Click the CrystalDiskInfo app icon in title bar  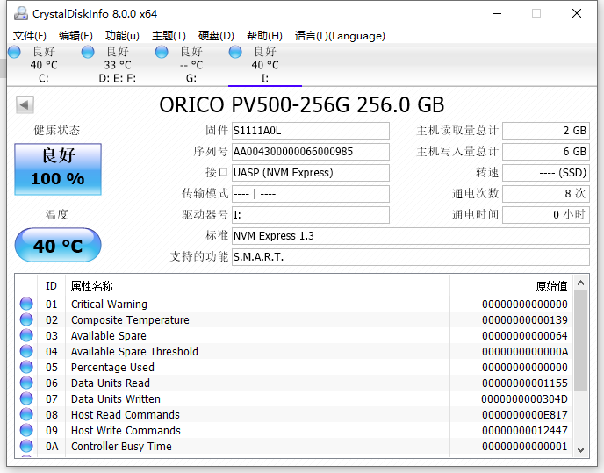pyautogui.click(x=21, y=13)
